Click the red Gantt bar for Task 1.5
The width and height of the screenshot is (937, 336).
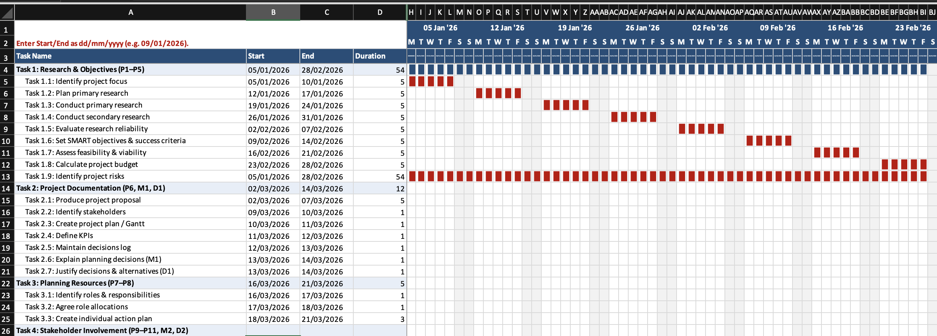(701, 129)
